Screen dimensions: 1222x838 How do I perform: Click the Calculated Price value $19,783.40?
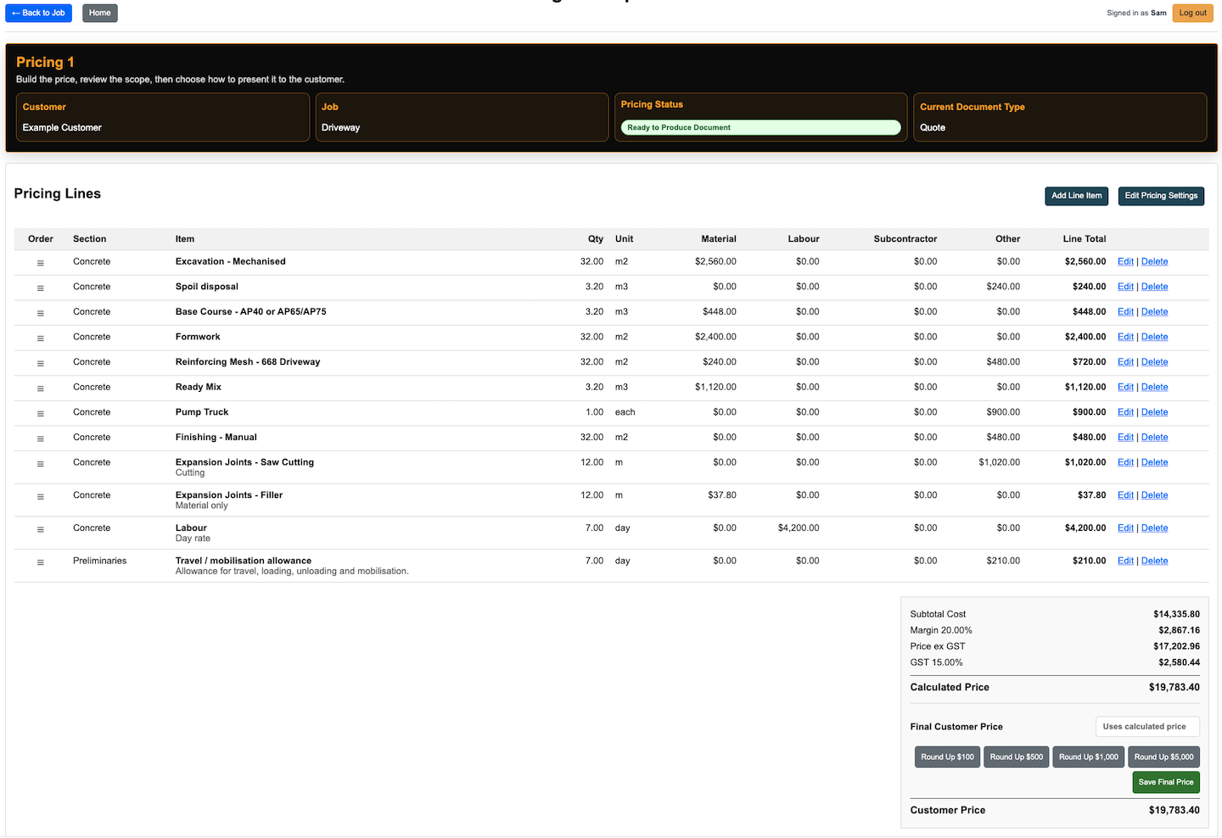(1174, 687)
